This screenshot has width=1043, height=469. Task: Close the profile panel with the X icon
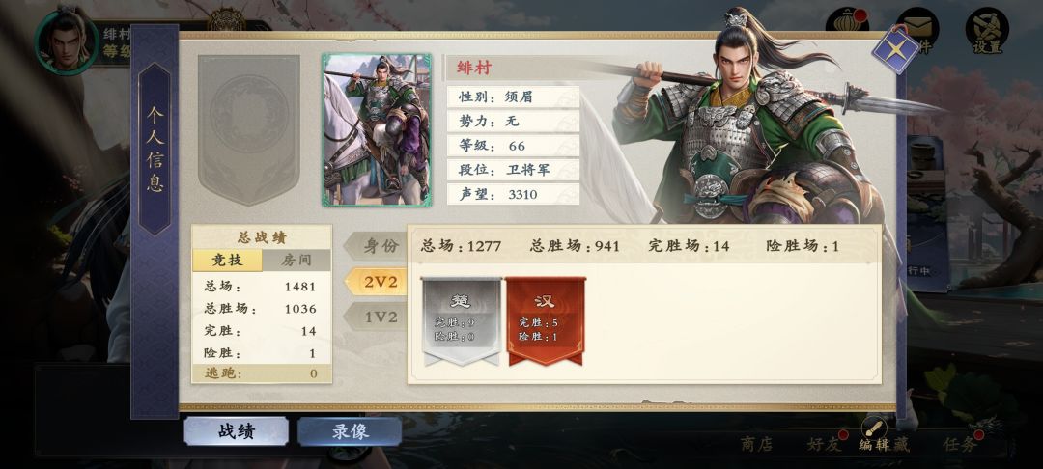click(x=895, y=50)
